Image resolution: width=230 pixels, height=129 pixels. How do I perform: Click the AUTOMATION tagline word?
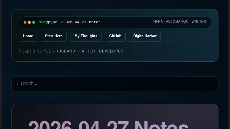tap(177, 21)
